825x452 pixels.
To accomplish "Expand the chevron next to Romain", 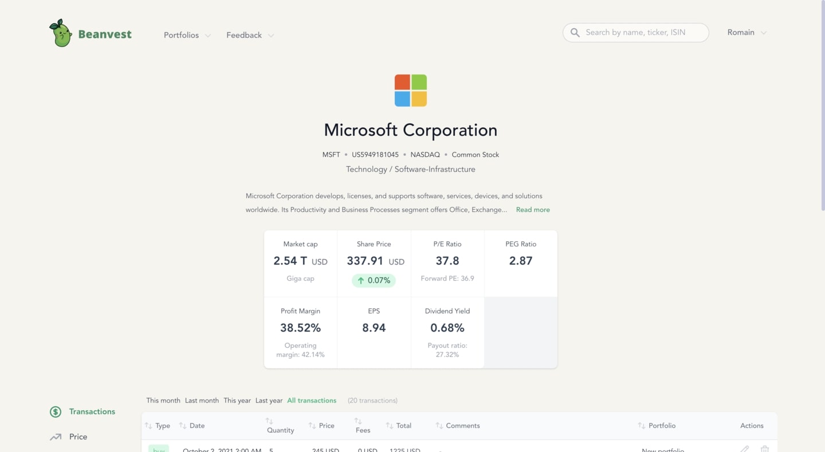I will click(x=763, y=33).
